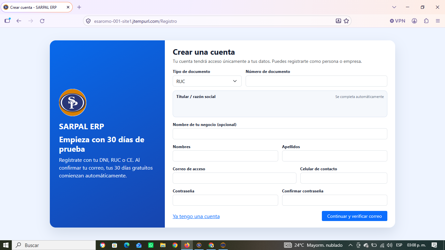This screenshot has height=250, width=445.
Task: Open the Windows Start menu
Action: pyautogui.click(x=6, y=245)
